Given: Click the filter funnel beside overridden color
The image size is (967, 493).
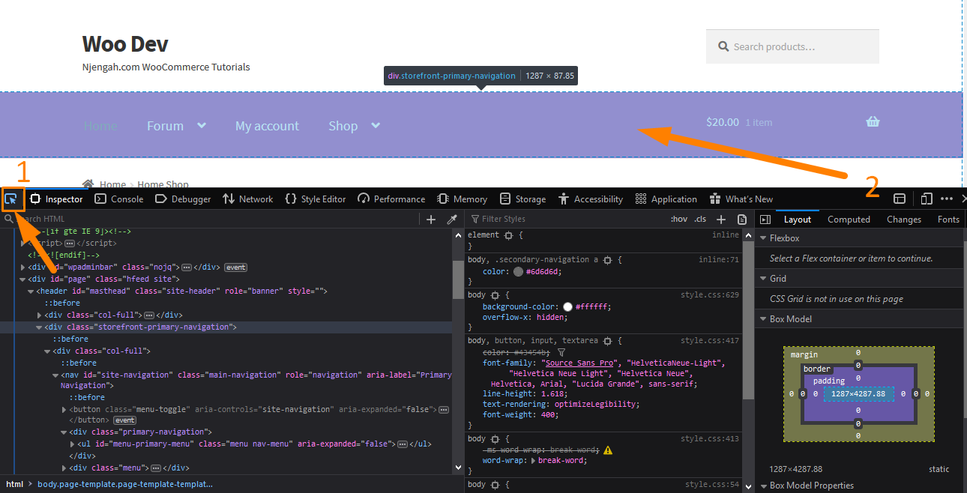Looking at the screenshot, I should [561, 352].
